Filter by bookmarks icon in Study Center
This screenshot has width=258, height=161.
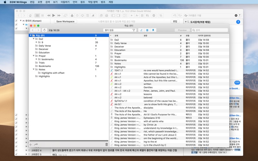(153, 30)
